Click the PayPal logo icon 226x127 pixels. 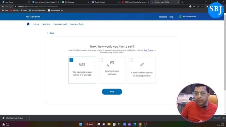(28, 24)
